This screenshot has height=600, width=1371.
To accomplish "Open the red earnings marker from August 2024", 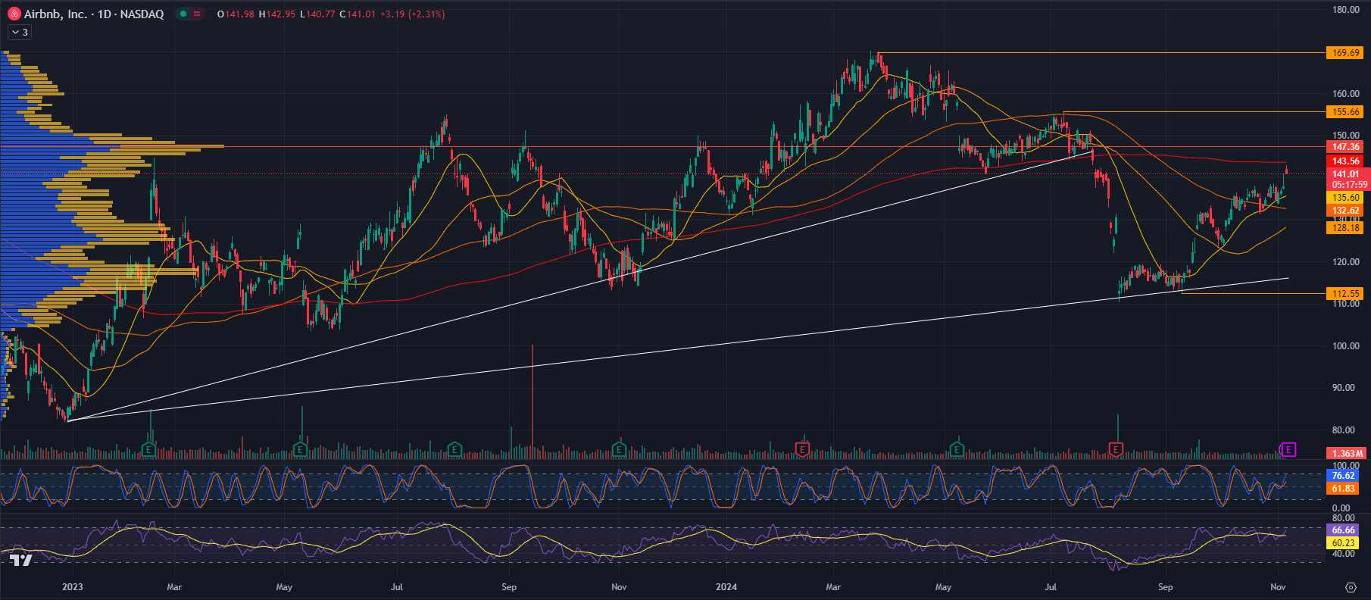I will 1116,450.
